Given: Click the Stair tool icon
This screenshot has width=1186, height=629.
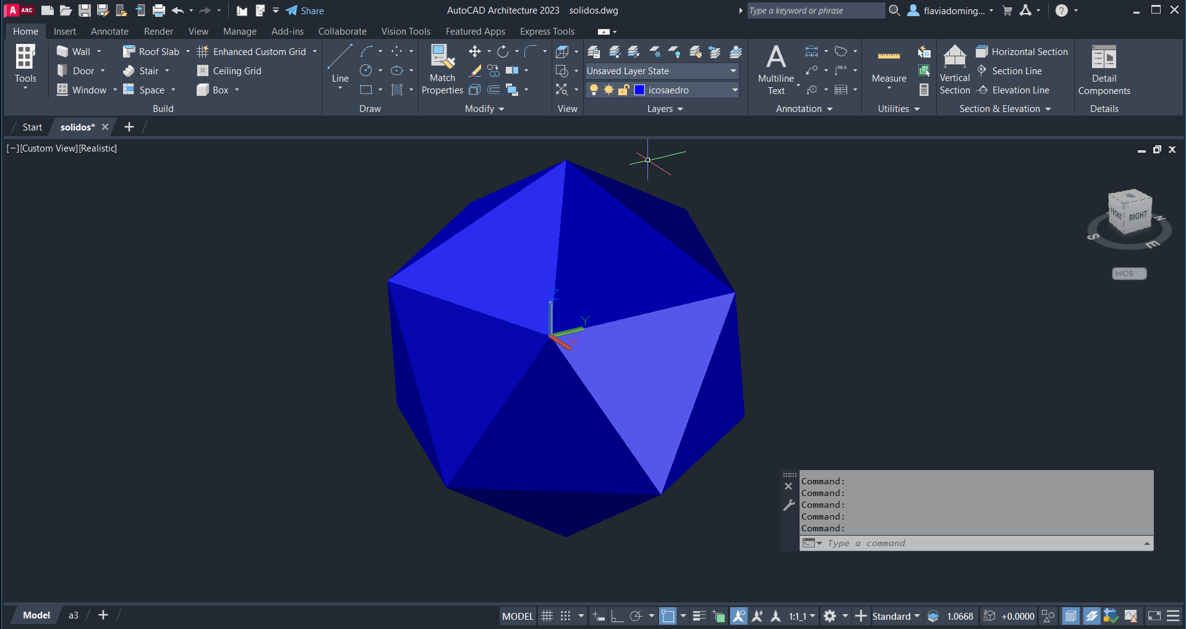Looking at the screenshot, I should [129, 71].
